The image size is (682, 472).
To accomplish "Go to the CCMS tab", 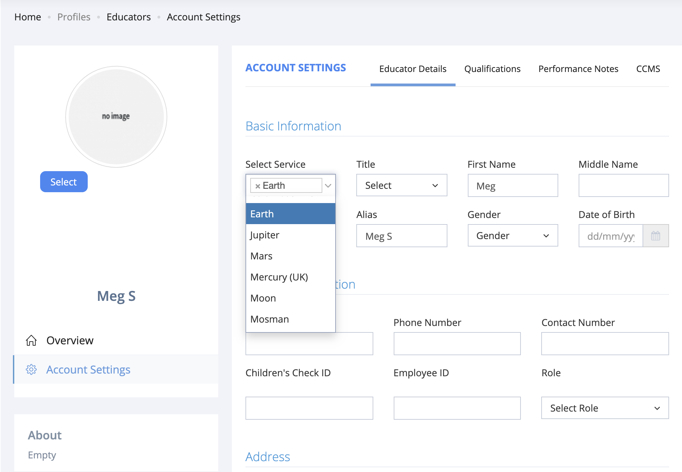I will point(648,69).
